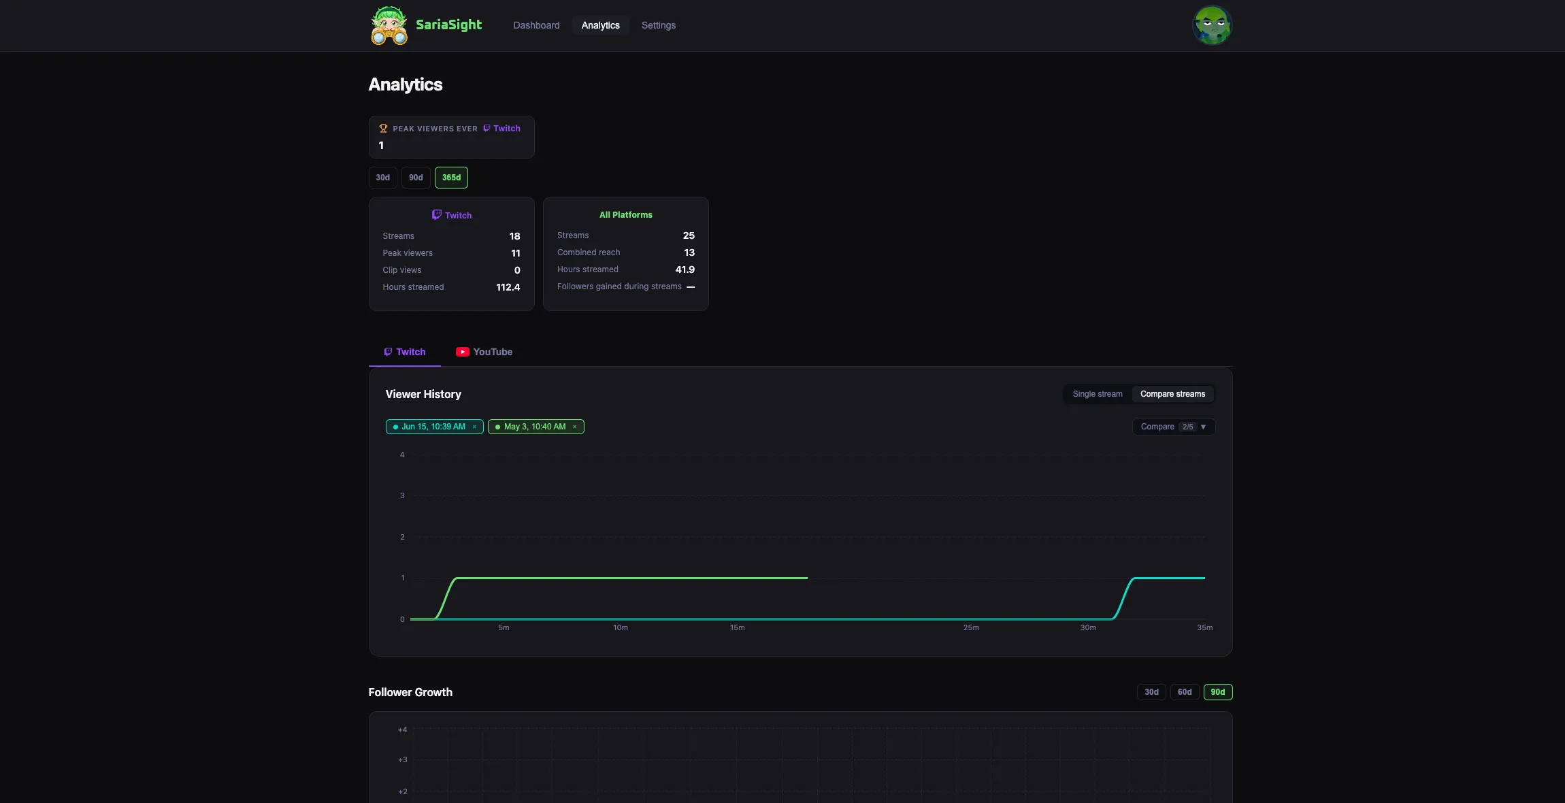Switch to the Twitch viewer history tab

[405, 352]
